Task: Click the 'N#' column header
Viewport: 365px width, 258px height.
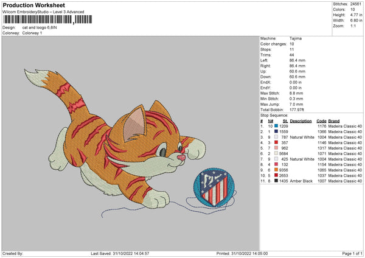Action: 270,121
